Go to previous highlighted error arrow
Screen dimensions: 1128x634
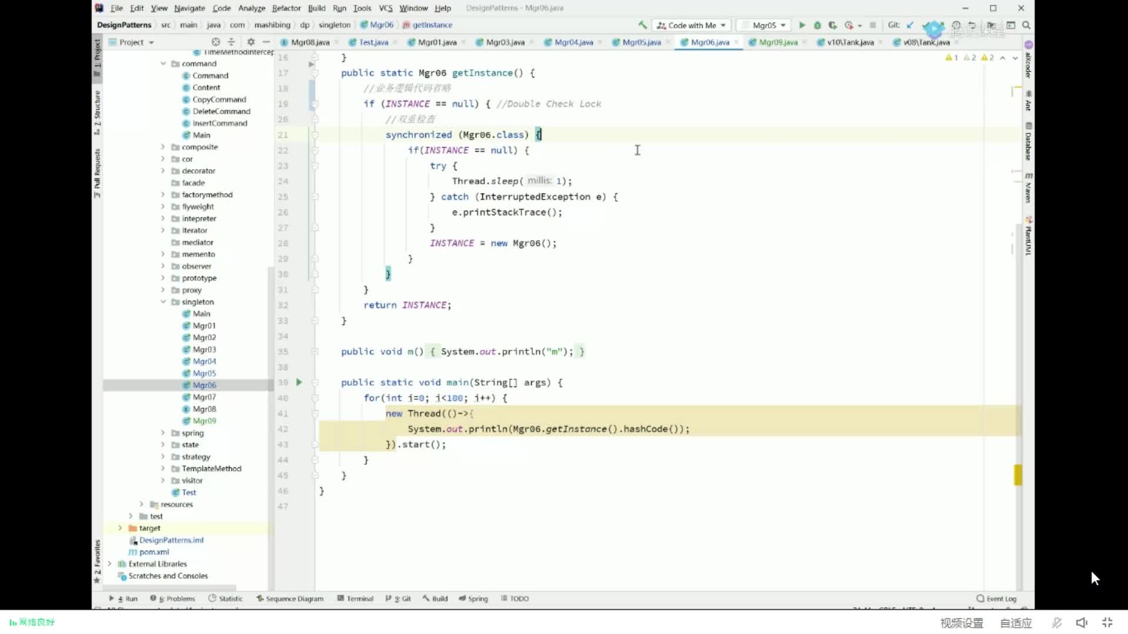point(1003,58)
